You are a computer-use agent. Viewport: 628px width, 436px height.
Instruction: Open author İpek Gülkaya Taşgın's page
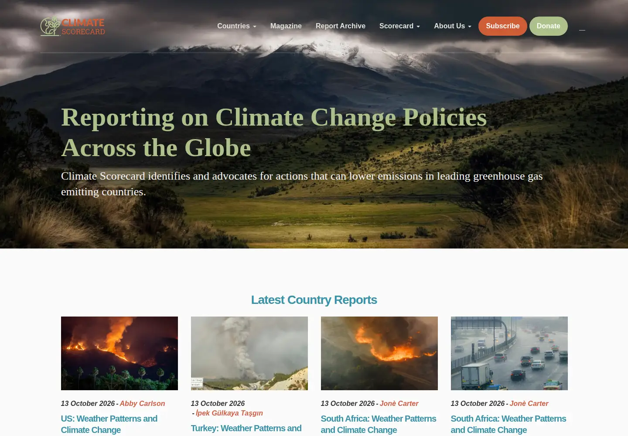click(x=229, y=413)
